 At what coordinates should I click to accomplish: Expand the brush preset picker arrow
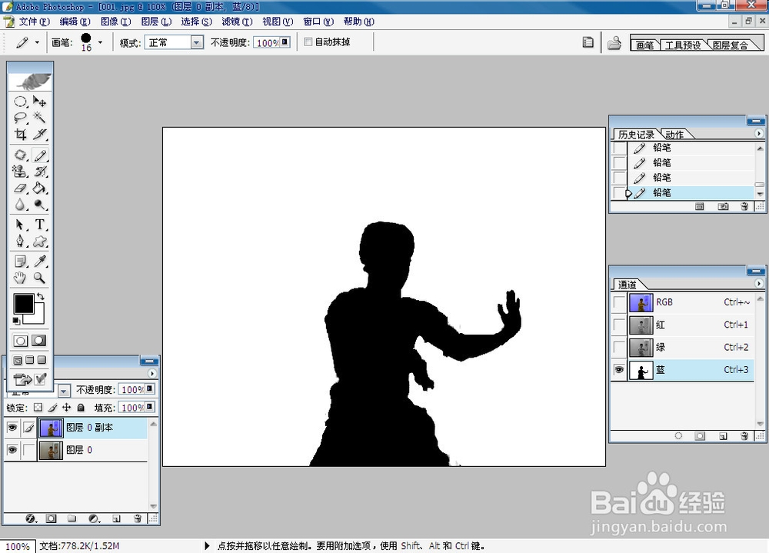click(x=100, y=43)
